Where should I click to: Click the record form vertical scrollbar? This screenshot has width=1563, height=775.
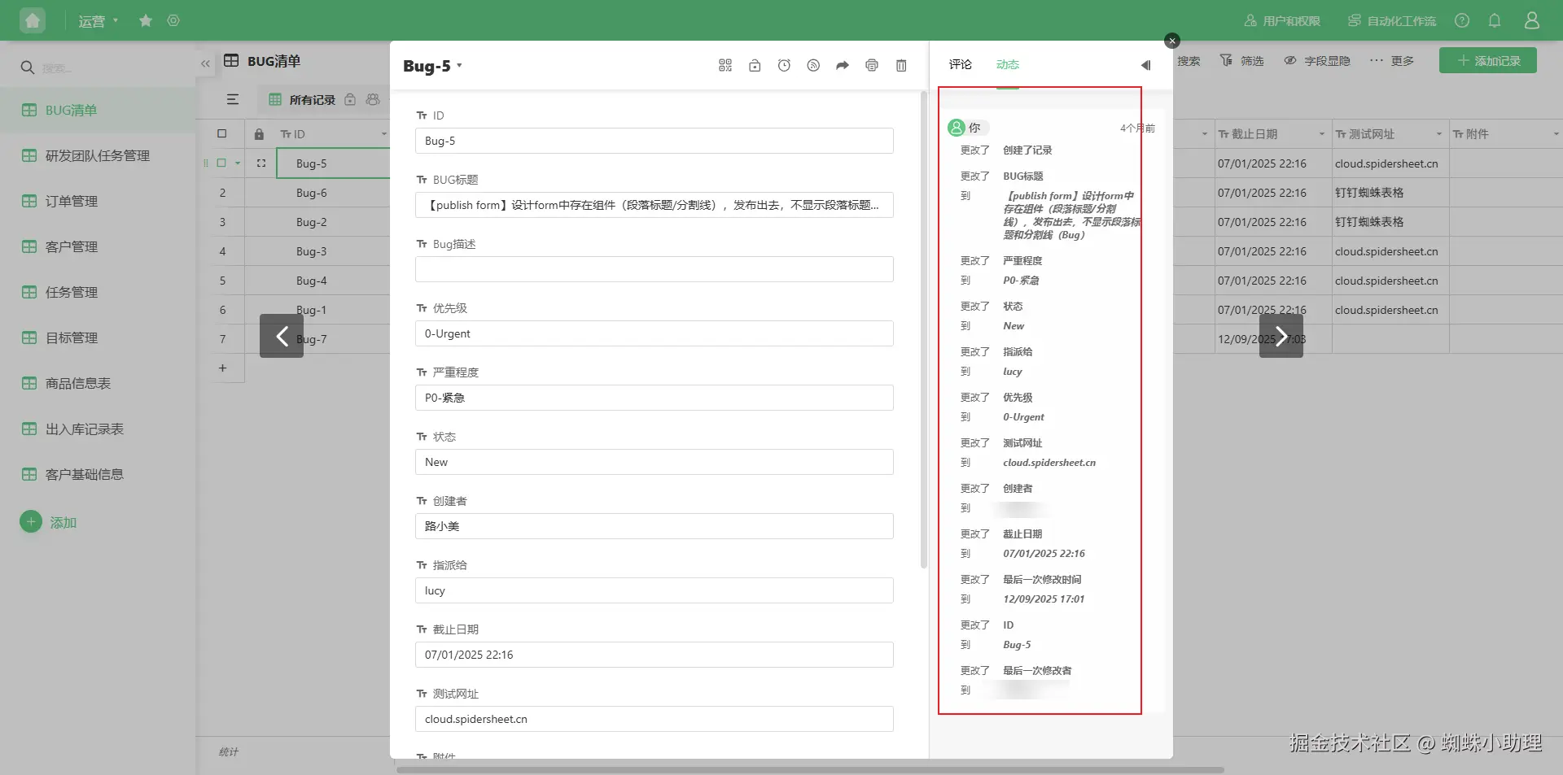(x=924, y=329)
